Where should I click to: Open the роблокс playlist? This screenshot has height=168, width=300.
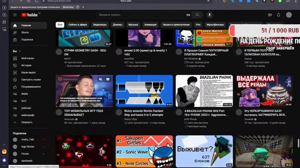29,108
